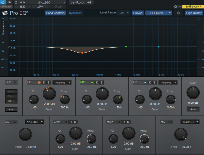Click the automation mode curve icon
Viewport: 204px width, 155px height.
9,2
